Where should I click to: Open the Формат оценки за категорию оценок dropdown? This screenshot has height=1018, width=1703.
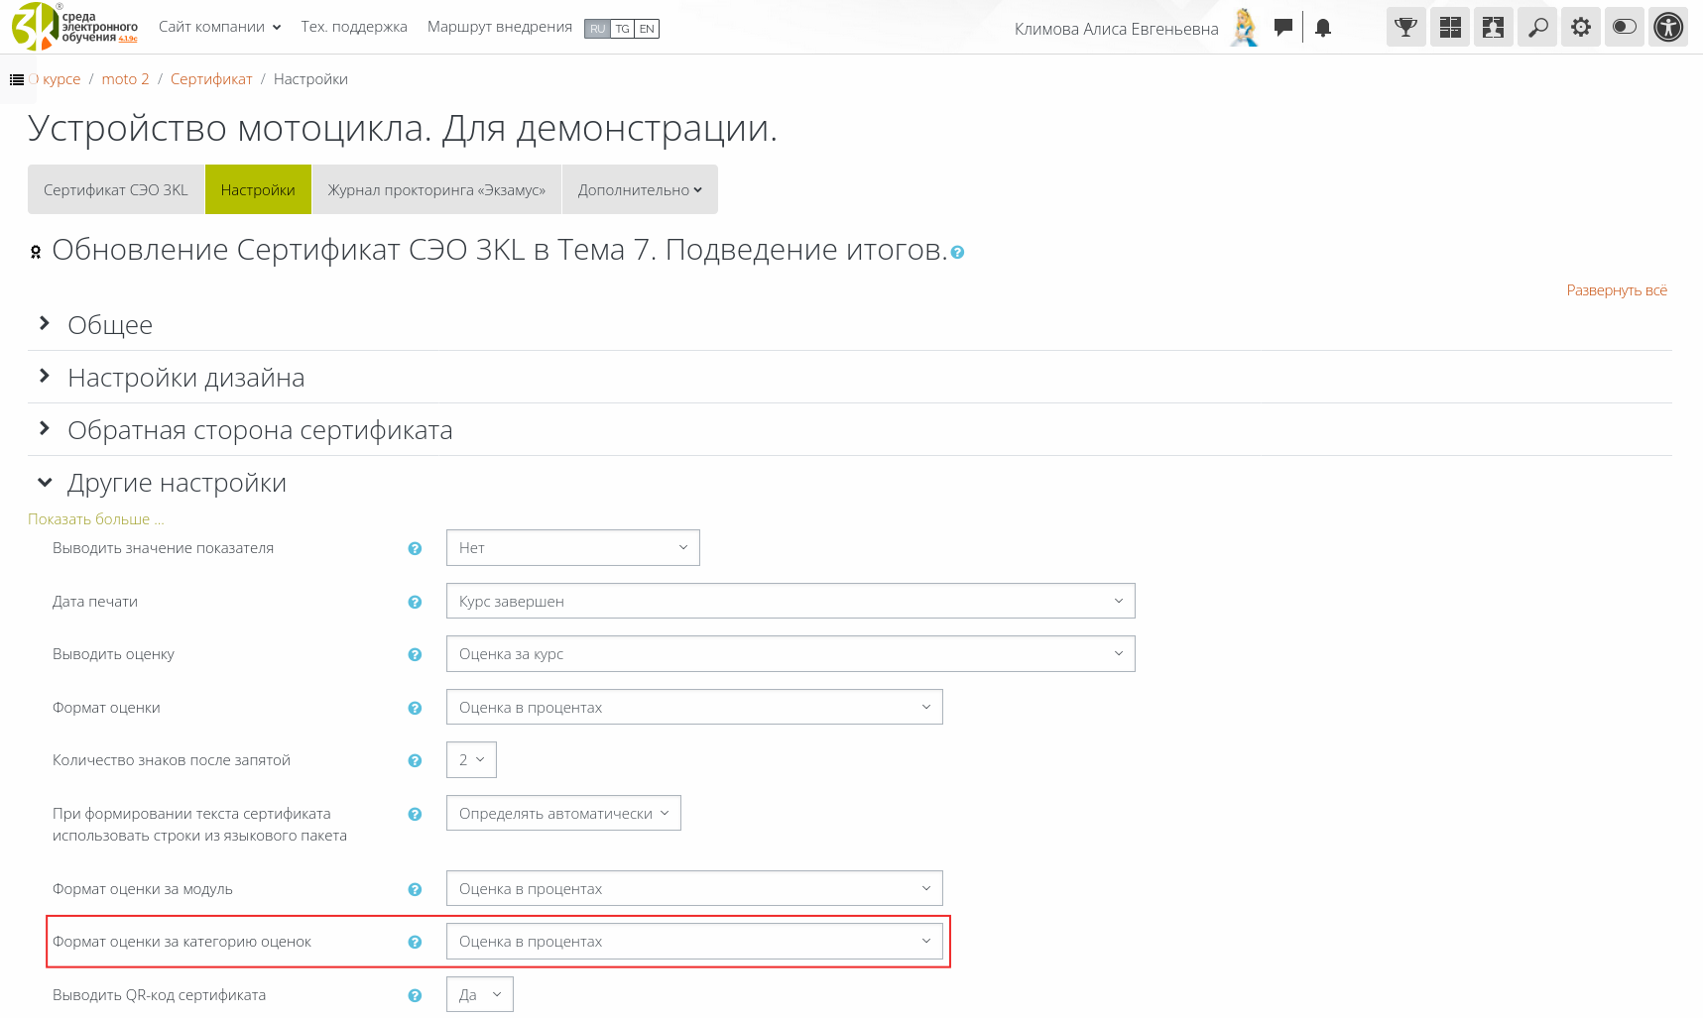693,942
